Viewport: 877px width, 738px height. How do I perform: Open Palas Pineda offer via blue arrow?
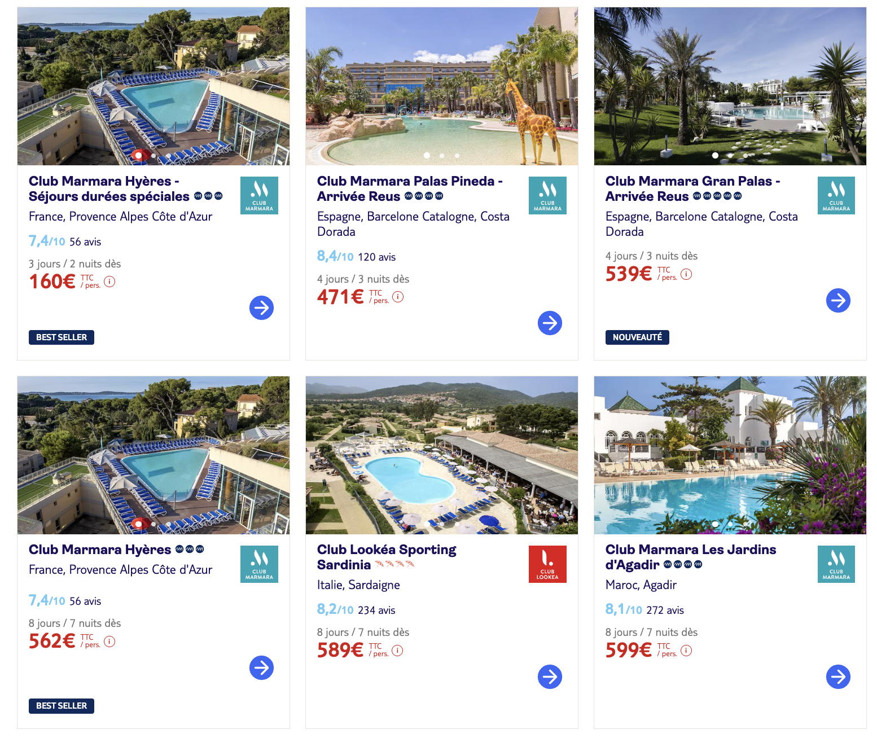(550, 323)
